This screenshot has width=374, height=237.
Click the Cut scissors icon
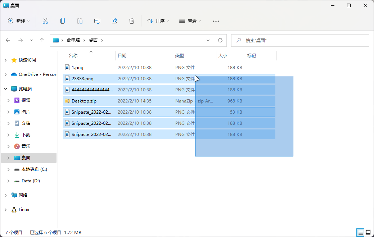[x=45, y=21]
